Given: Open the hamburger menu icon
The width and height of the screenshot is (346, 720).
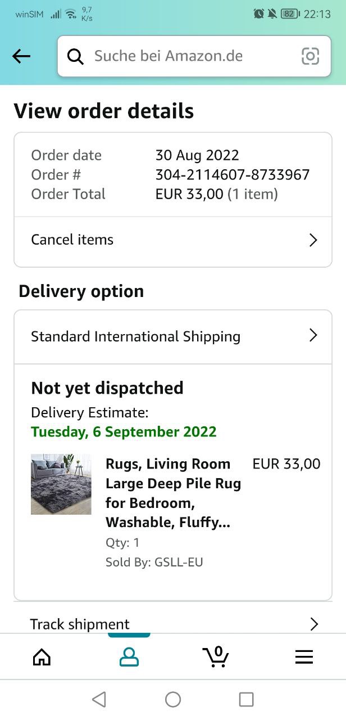Looking at the screenshot, I should click(304, 656).
